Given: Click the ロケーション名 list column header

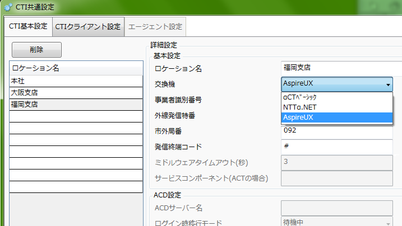Looking at the screenshot, I should coord(76,68).
